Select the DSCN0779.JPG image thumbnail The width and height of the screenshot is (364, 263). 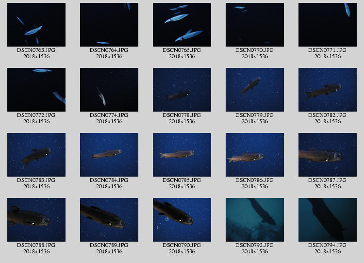pos(254,90)
